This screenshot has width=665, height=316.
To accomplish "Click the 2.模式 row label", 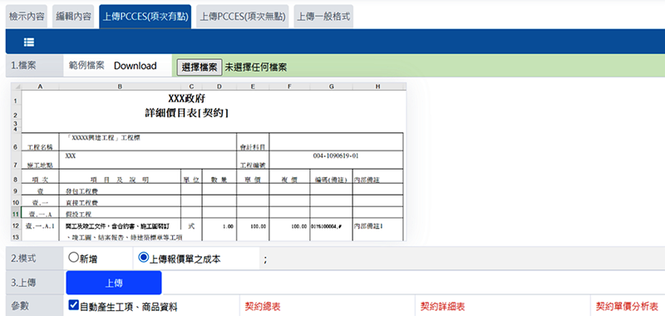I will tap(24, 259).
